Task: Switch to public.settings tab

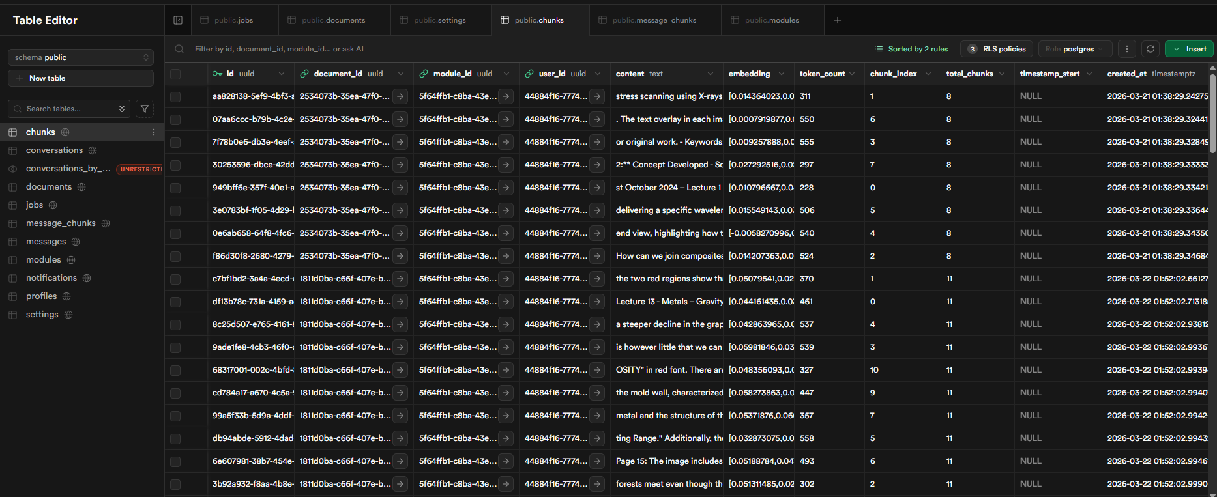Action: 440,20
